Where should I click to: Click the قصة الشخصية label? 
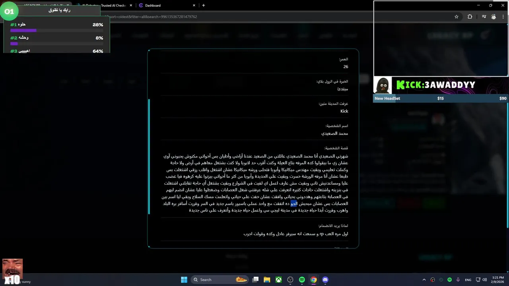point(336,148)
